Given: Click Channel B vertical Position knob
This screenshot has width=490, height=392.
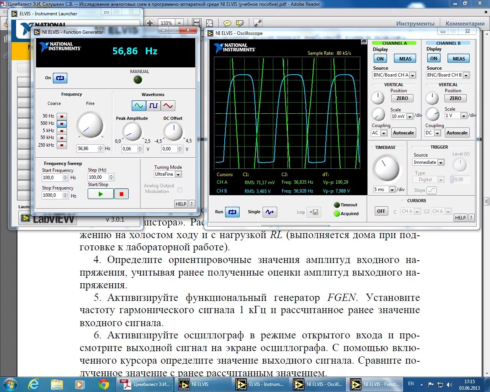Looking at the screenshot, I should (x=432, y=98).
